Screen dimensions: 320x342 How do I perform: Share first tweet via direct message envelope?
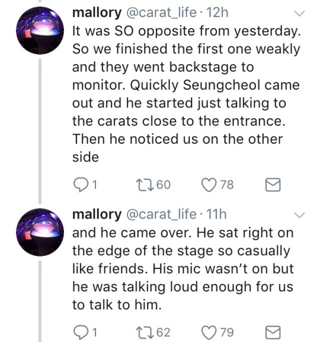coord(273,185)
